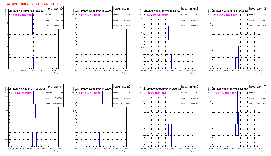The image size is (271, 156).
Task: Pick the magenta 50± 5% ND filter label
Action: 90,15
